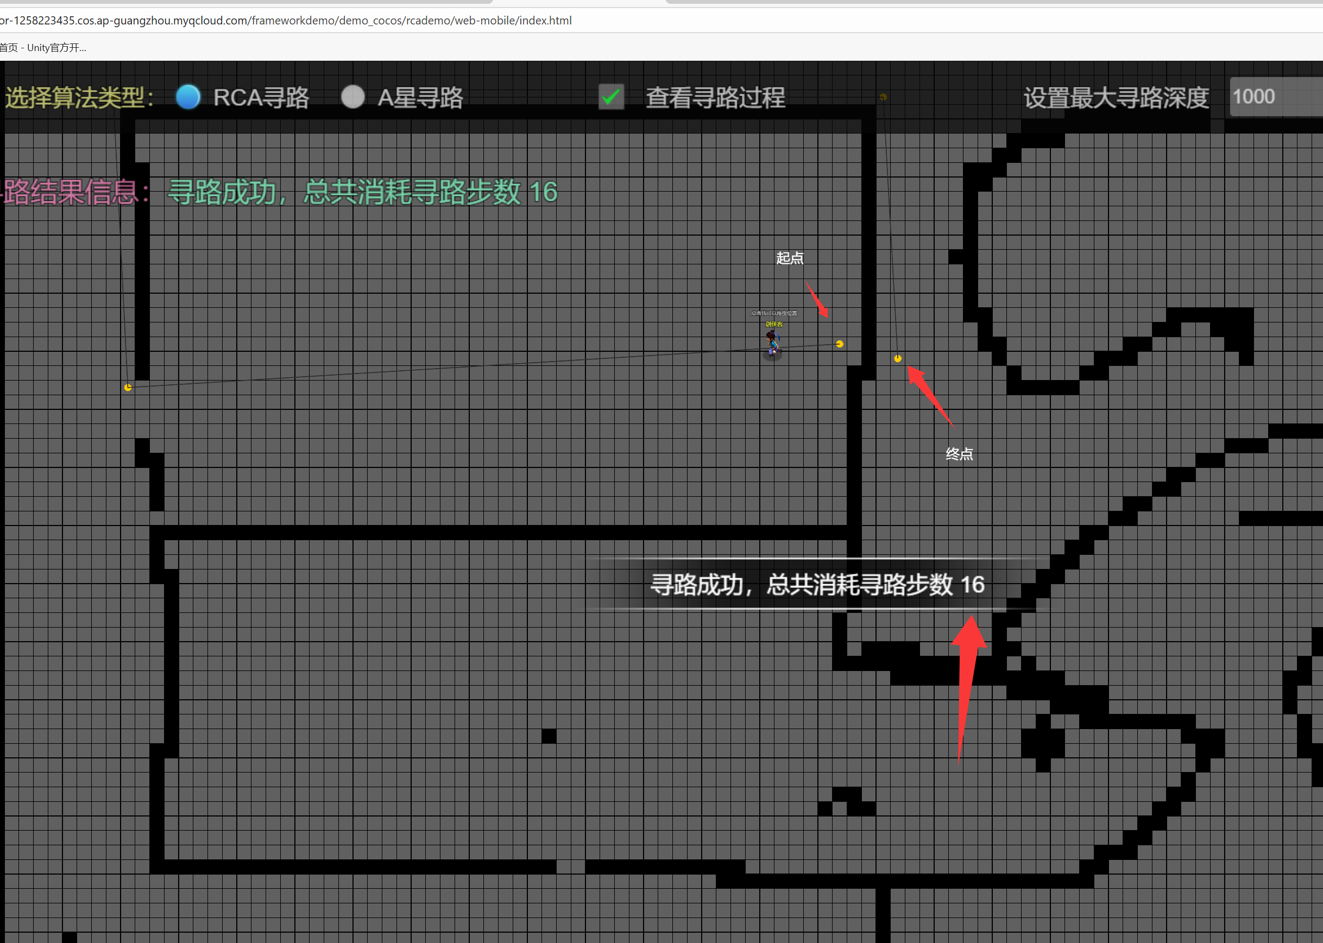Click the 选择算法类型 label
The width and height of the screenshot is (1323, 943).
click(78, 98)
